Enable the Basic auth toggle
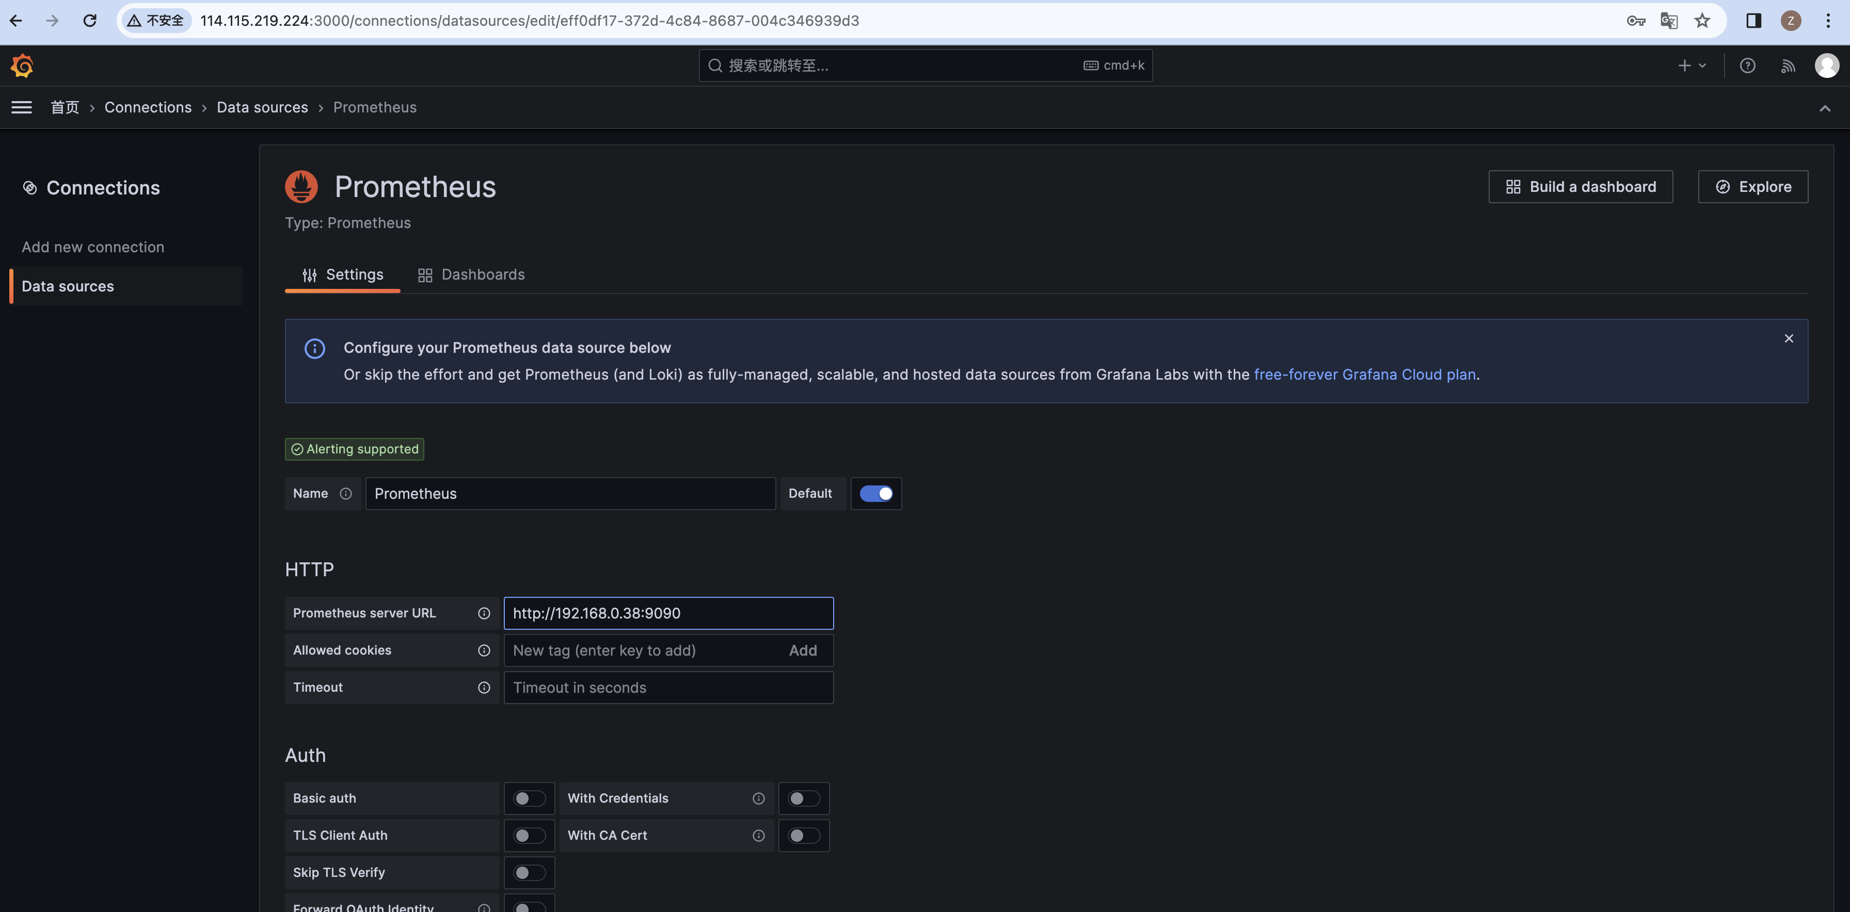 click(x=529, y=799)
